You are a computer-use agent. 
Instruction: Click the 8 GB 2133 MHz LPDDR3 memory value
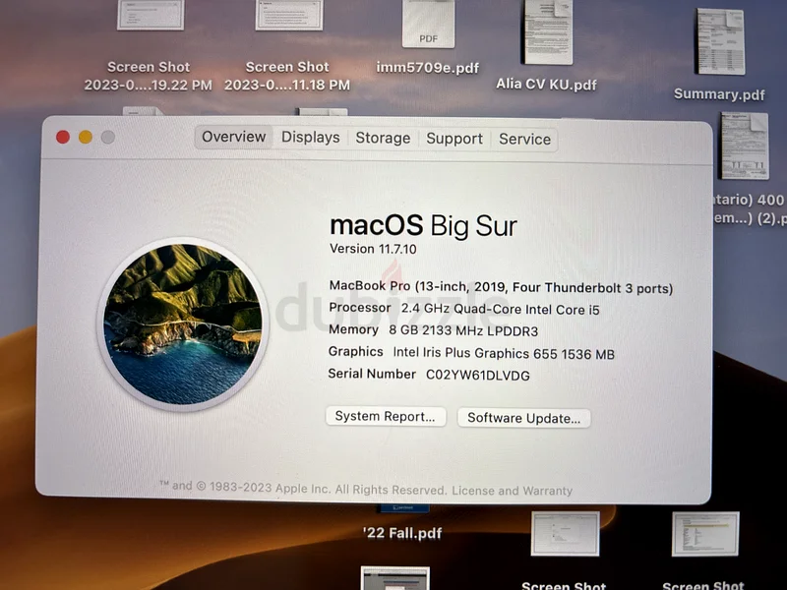point(463,331)
